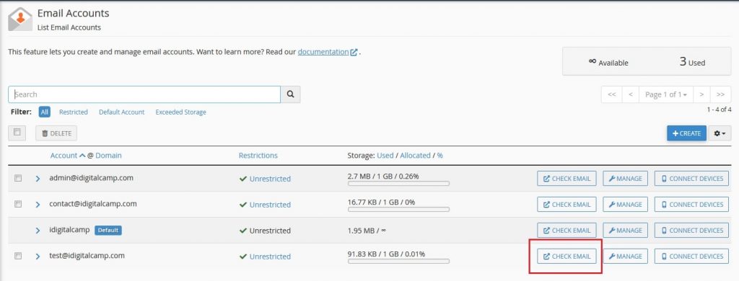The width and height of the screenshot is (739, 281).
Task: Click into the Search input field
Action: click(144, 94)
